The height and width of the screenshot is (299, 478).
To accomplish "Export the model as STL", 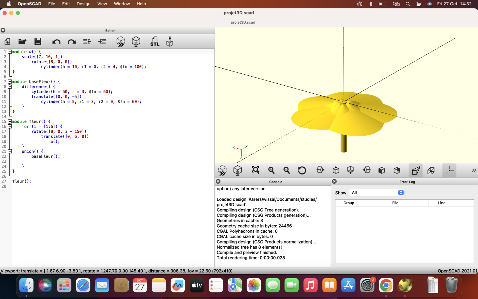I will (x=155, y=42).
